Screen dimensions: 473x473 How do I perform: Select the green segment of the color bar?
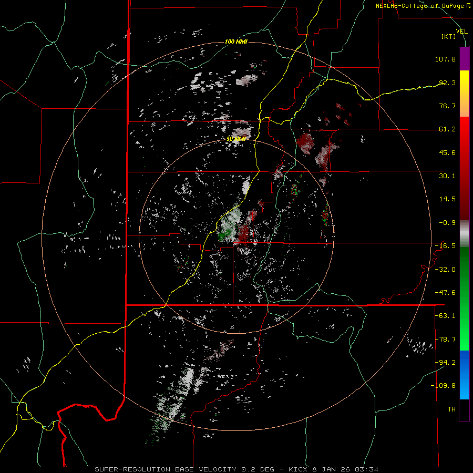point(464,299)
